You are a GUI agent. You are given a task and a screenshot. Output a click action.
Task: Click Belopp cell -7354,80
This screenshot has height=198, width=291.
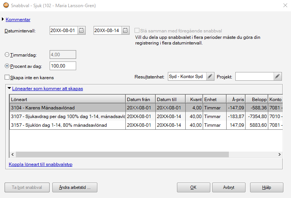257,117
